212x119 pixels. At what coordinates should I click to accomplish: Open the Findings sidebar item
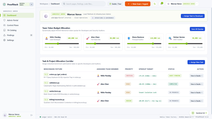click(18, 35)
